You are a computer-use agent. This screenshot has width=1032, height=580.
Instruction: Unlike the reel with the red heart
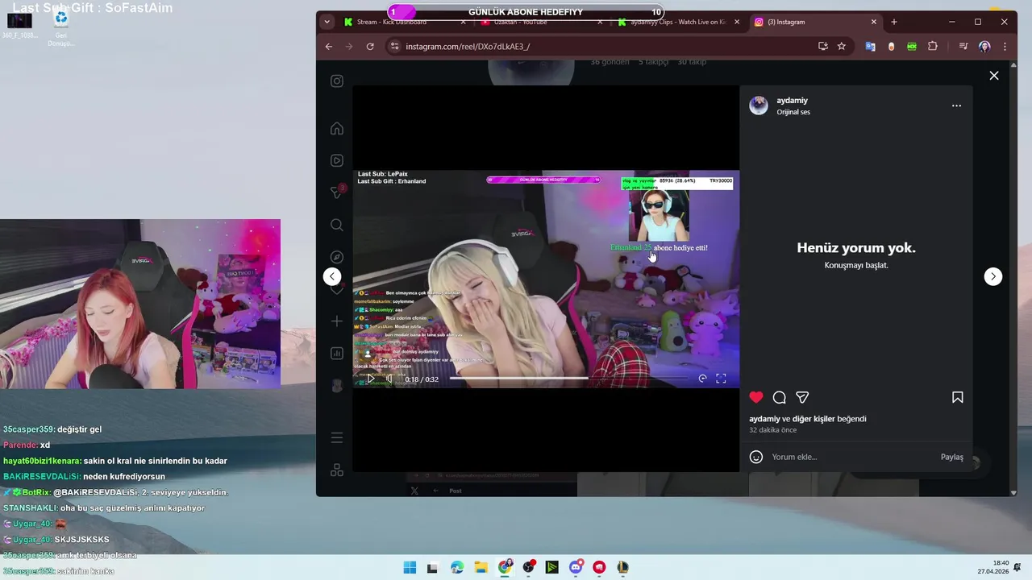755,397
